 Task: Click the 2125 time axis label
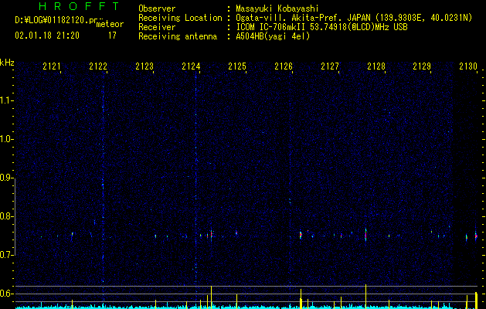coord(237,66)
